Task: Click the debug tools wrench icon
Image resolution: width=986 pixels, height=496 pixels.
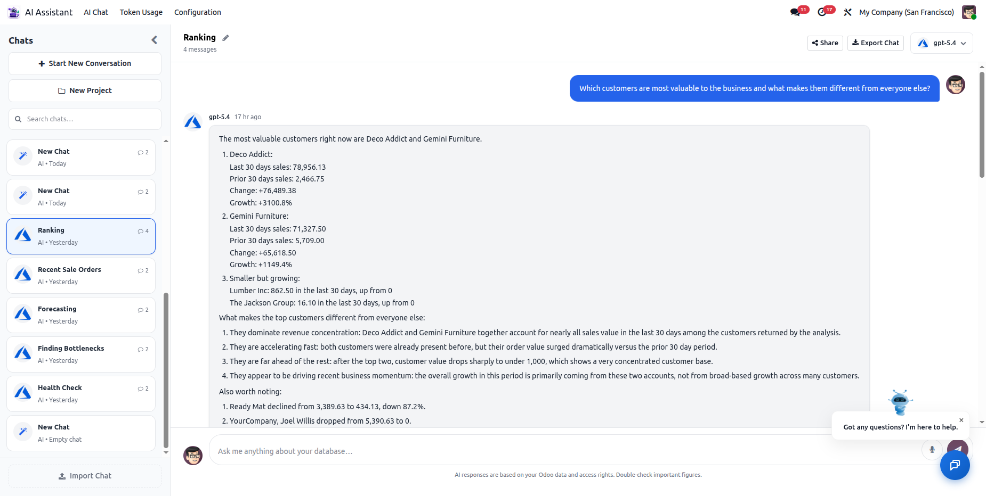Action: point(847,12)
